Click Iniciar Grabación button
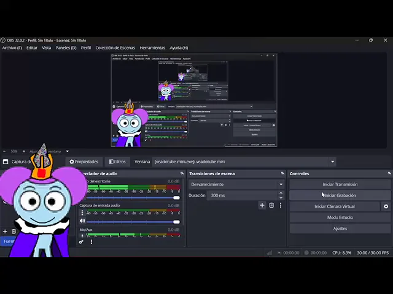 (340, 195)
